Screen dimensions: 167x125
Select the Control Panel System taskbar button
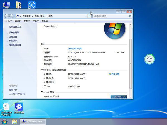click(33, 122)
